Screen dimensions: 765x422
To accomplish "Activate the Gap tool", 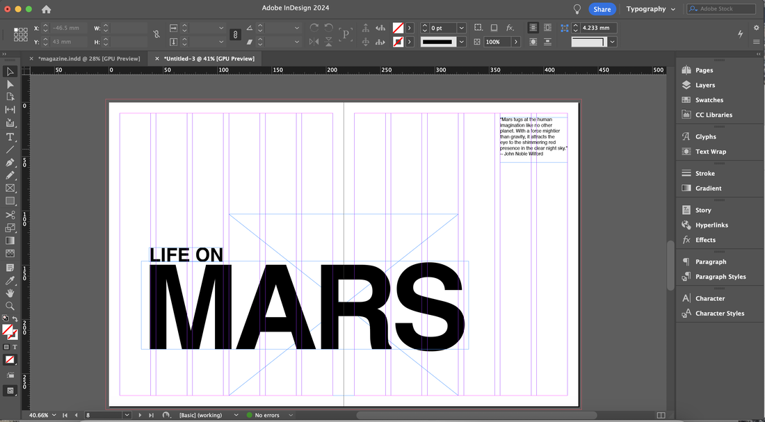I will coord(10,110).
